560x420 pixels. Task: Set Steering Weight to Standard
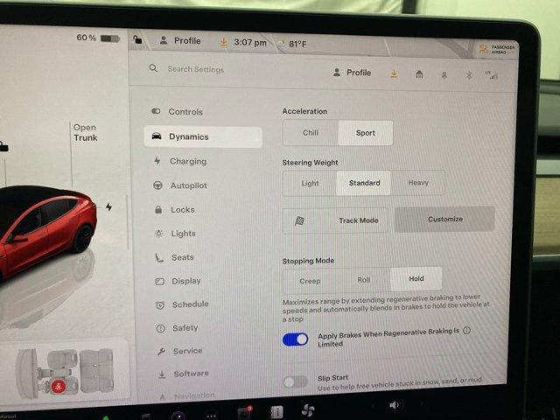(x=364, y=183)
